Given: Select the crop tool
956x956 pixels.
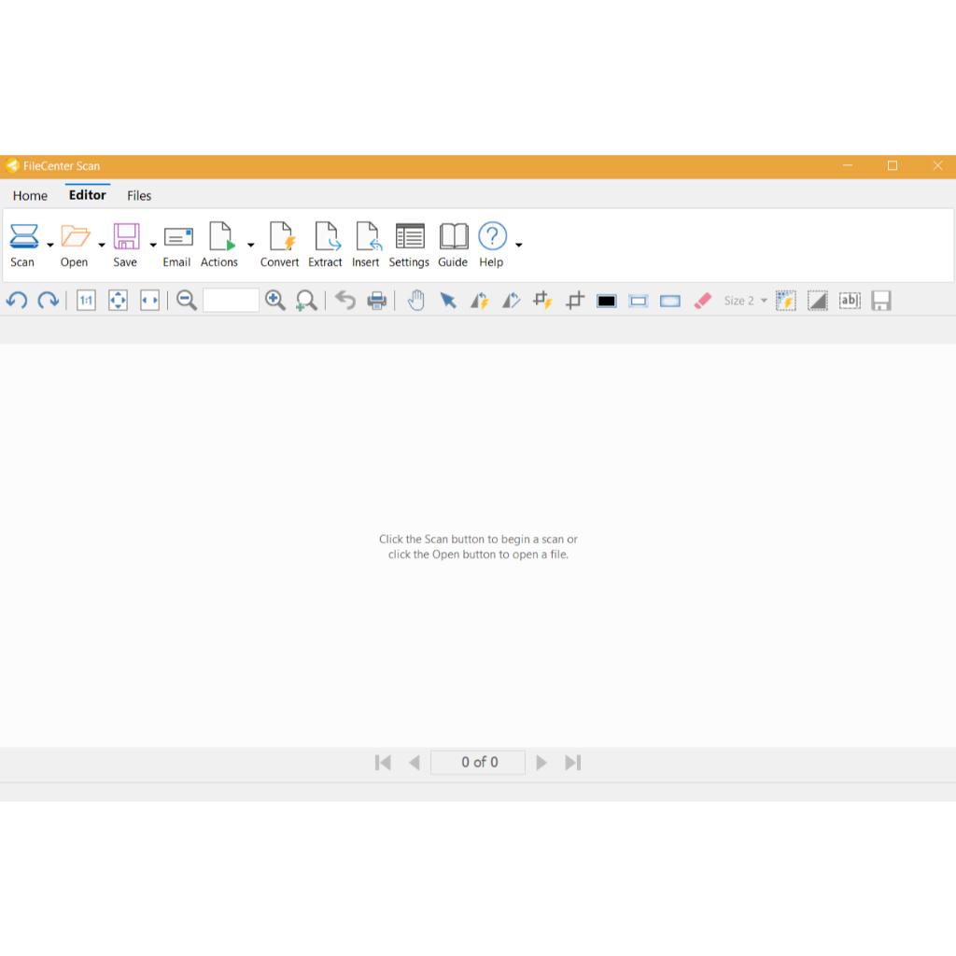Looking at the screenshot, I should tap(575, 301).
